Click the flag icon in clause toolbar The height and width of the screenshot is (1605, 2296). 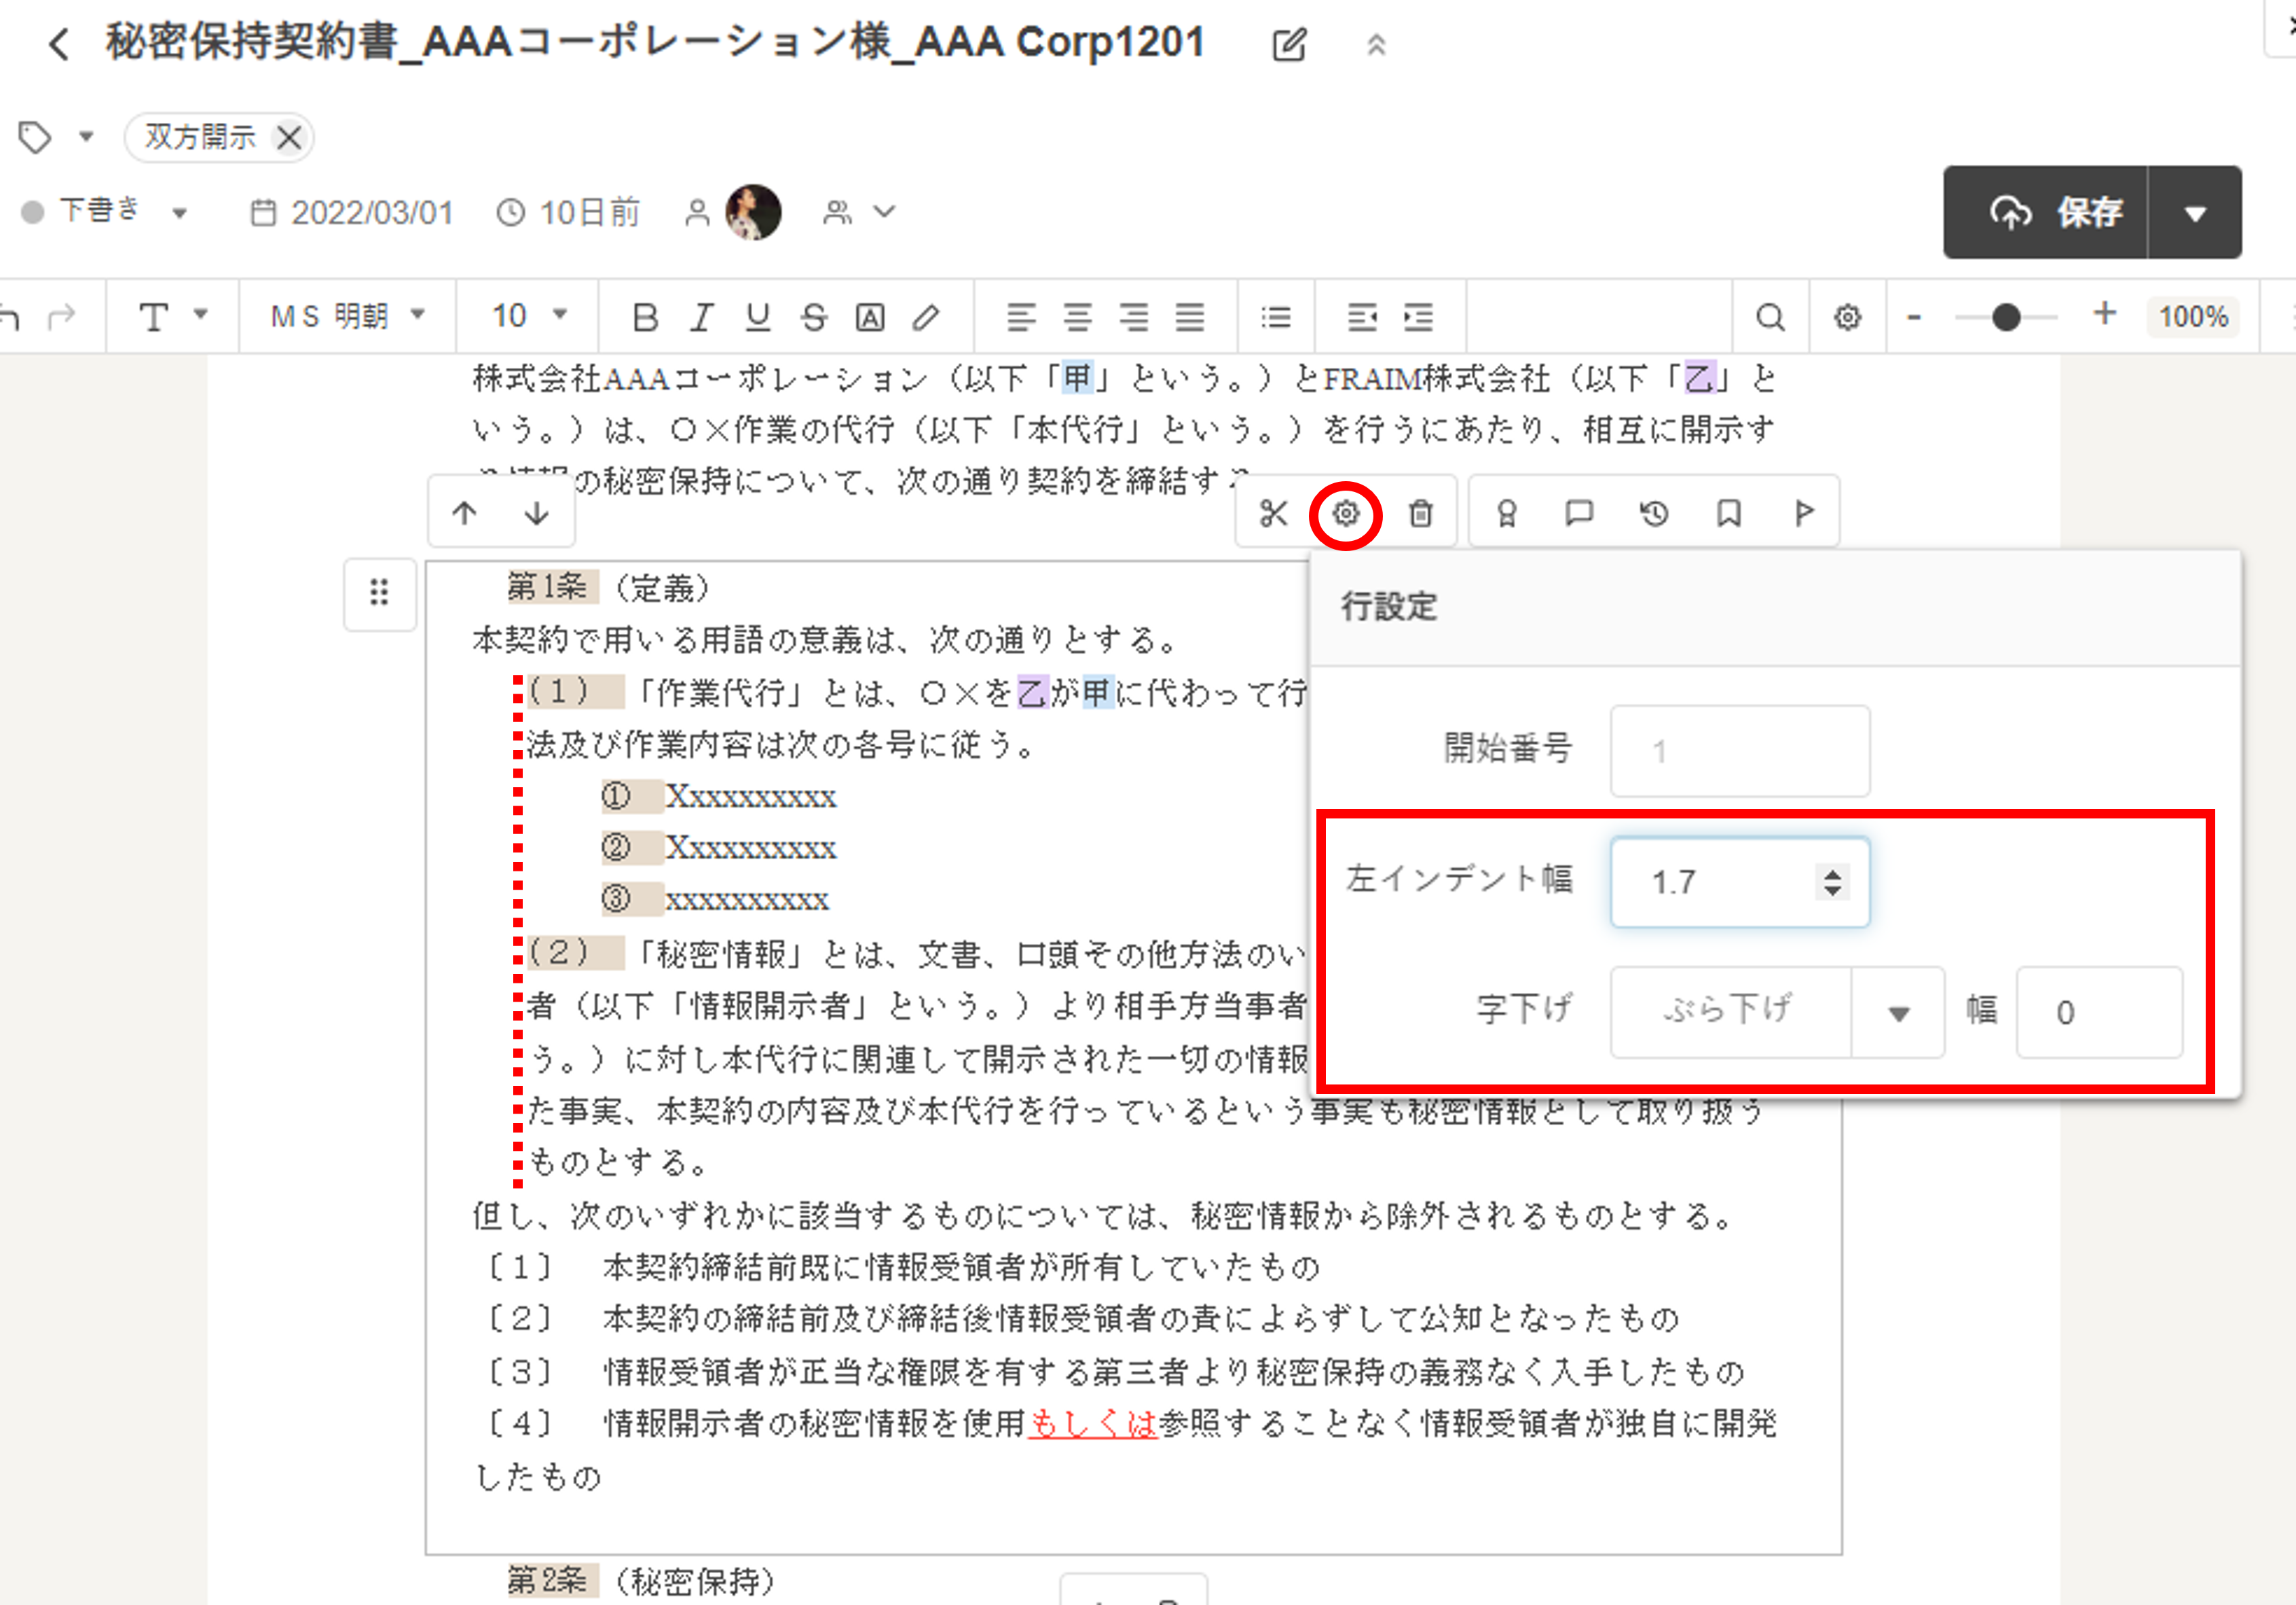click(x=1804, y=514)
